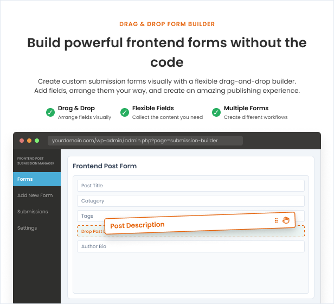
Task: Open Settings in the sidebar
Action: click(27, 228)
